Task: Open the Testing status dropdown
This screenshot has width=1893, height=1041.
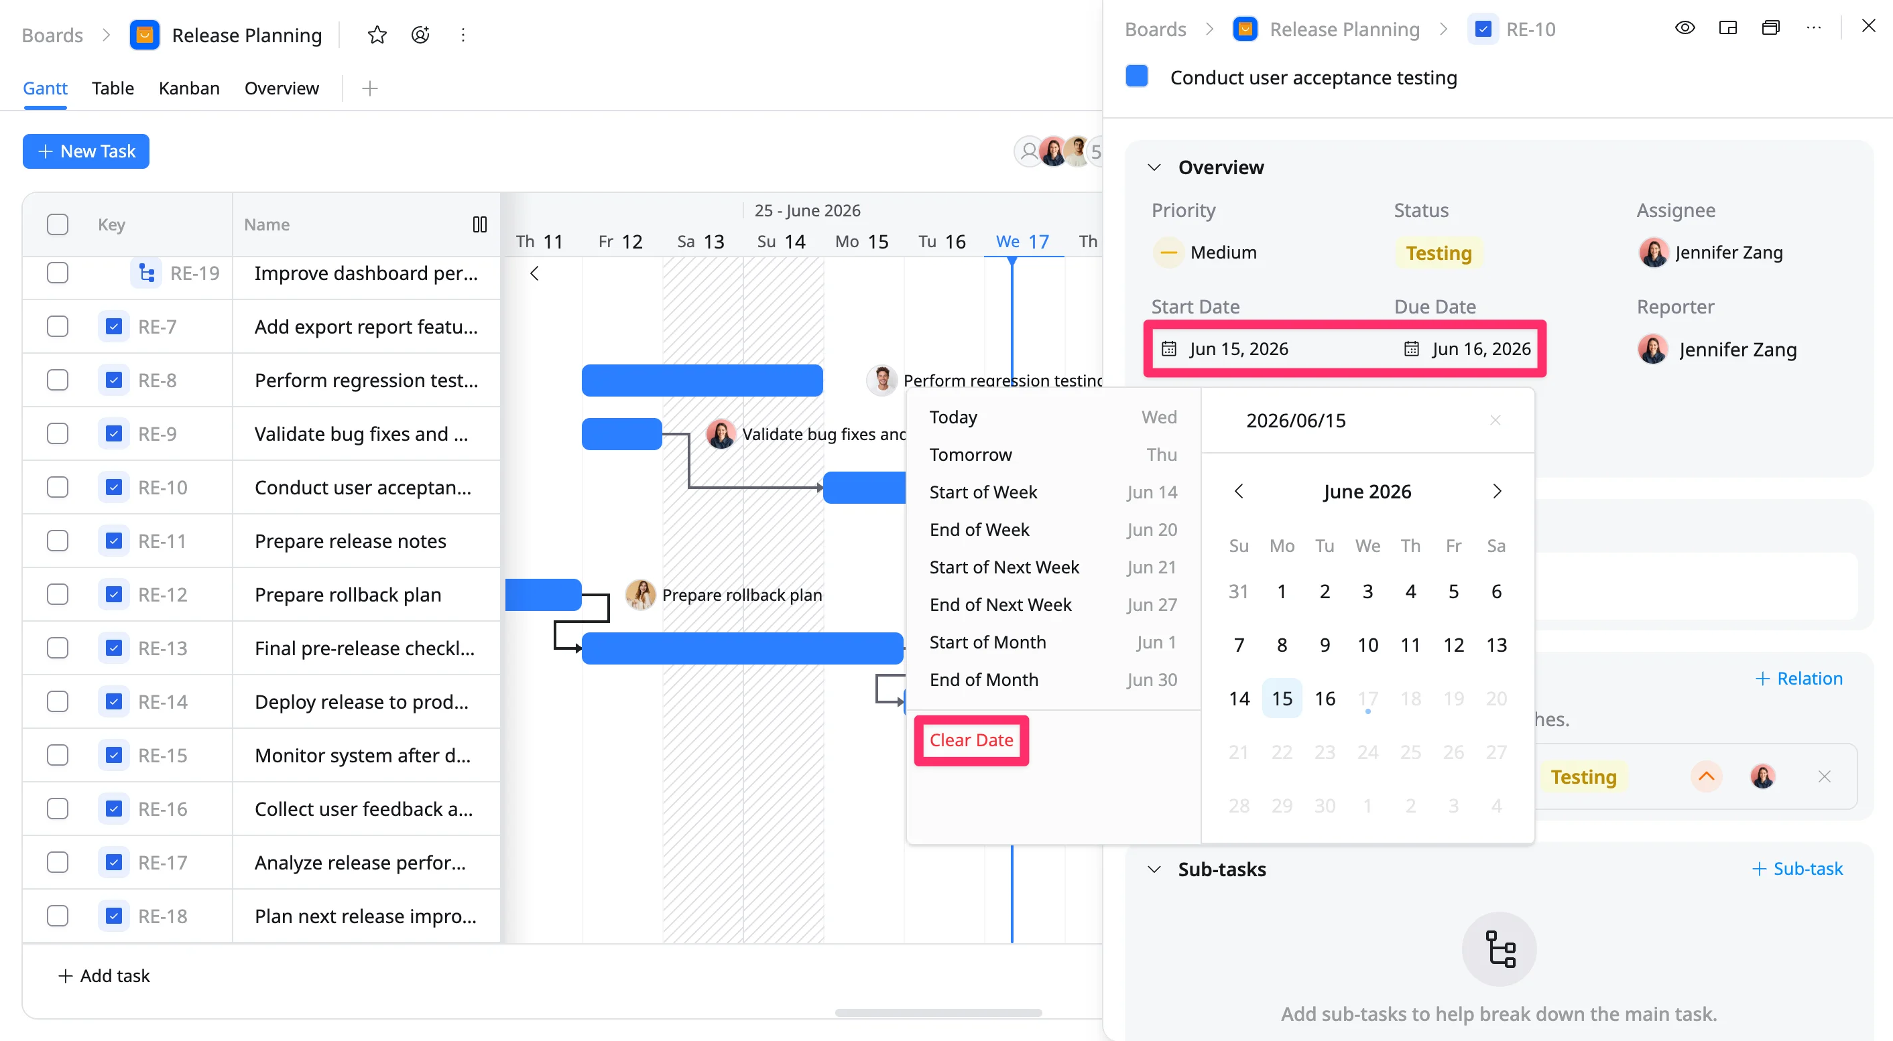Action: point(1438,253)
